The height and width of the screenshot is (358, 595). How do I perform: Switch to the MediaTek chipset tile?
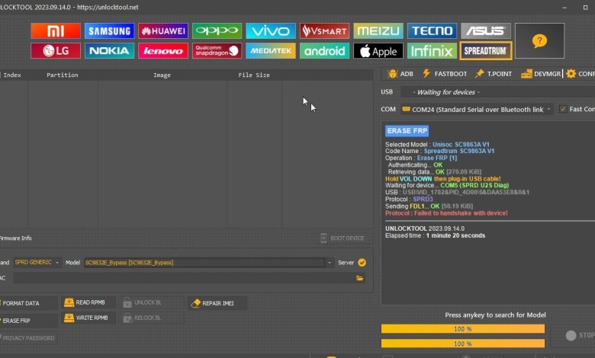[x=271, y=51]
